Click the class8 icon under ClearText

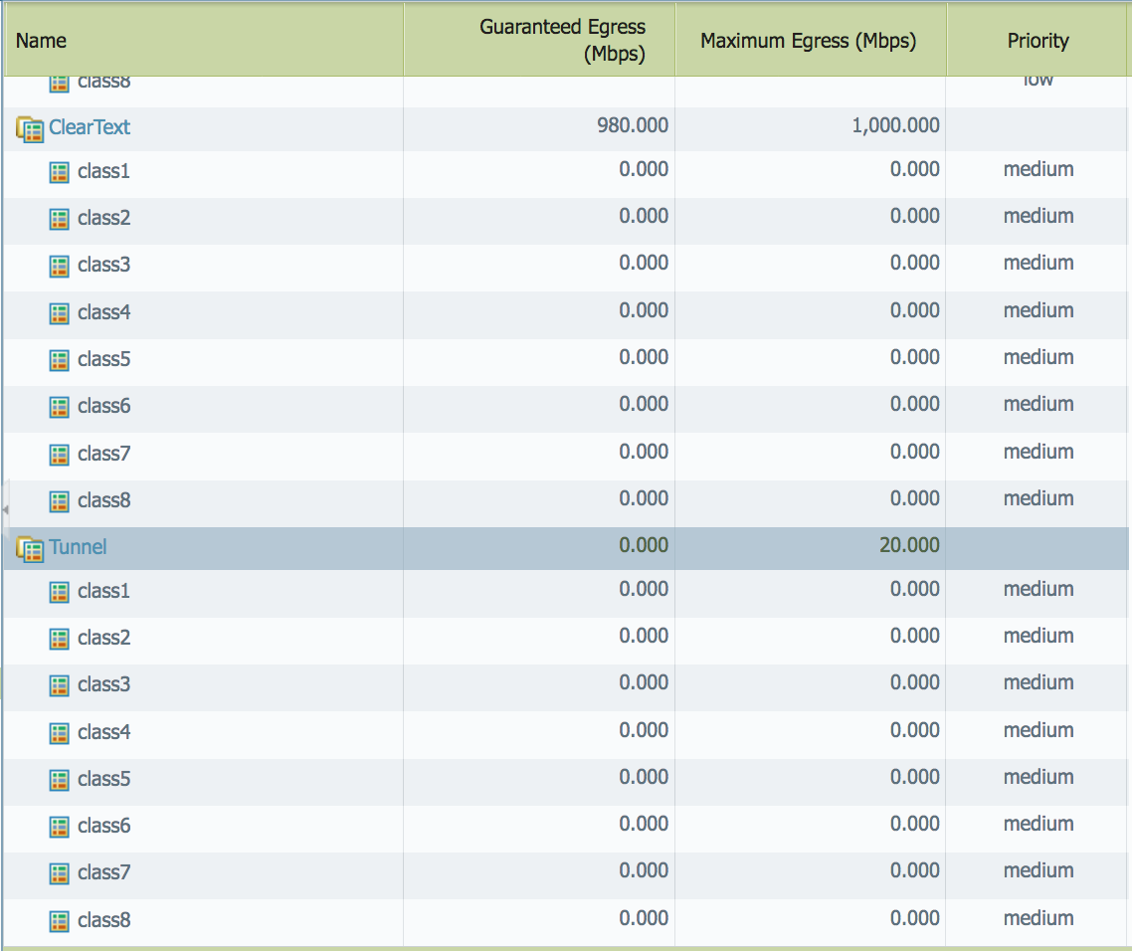pos(60,501)
